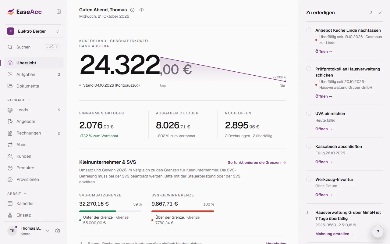Open Aufgaben in sidebar
390x244 pixels.
tap(34, 74)
